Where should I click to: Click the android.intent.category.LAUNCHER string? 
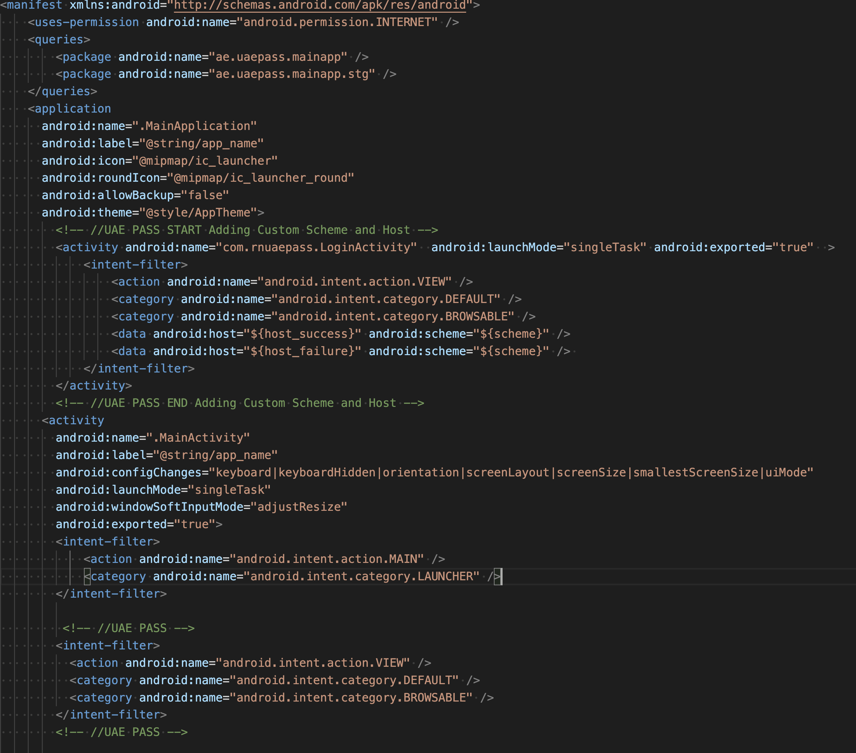[361, 577]
